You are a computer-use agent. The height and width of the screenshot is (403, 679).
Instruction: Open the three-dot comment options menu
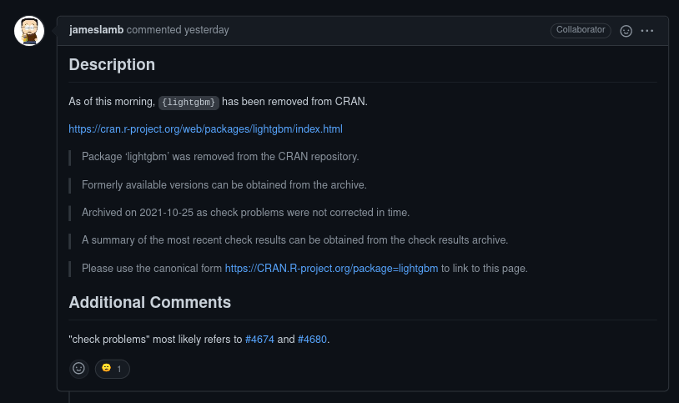point(647,31)
